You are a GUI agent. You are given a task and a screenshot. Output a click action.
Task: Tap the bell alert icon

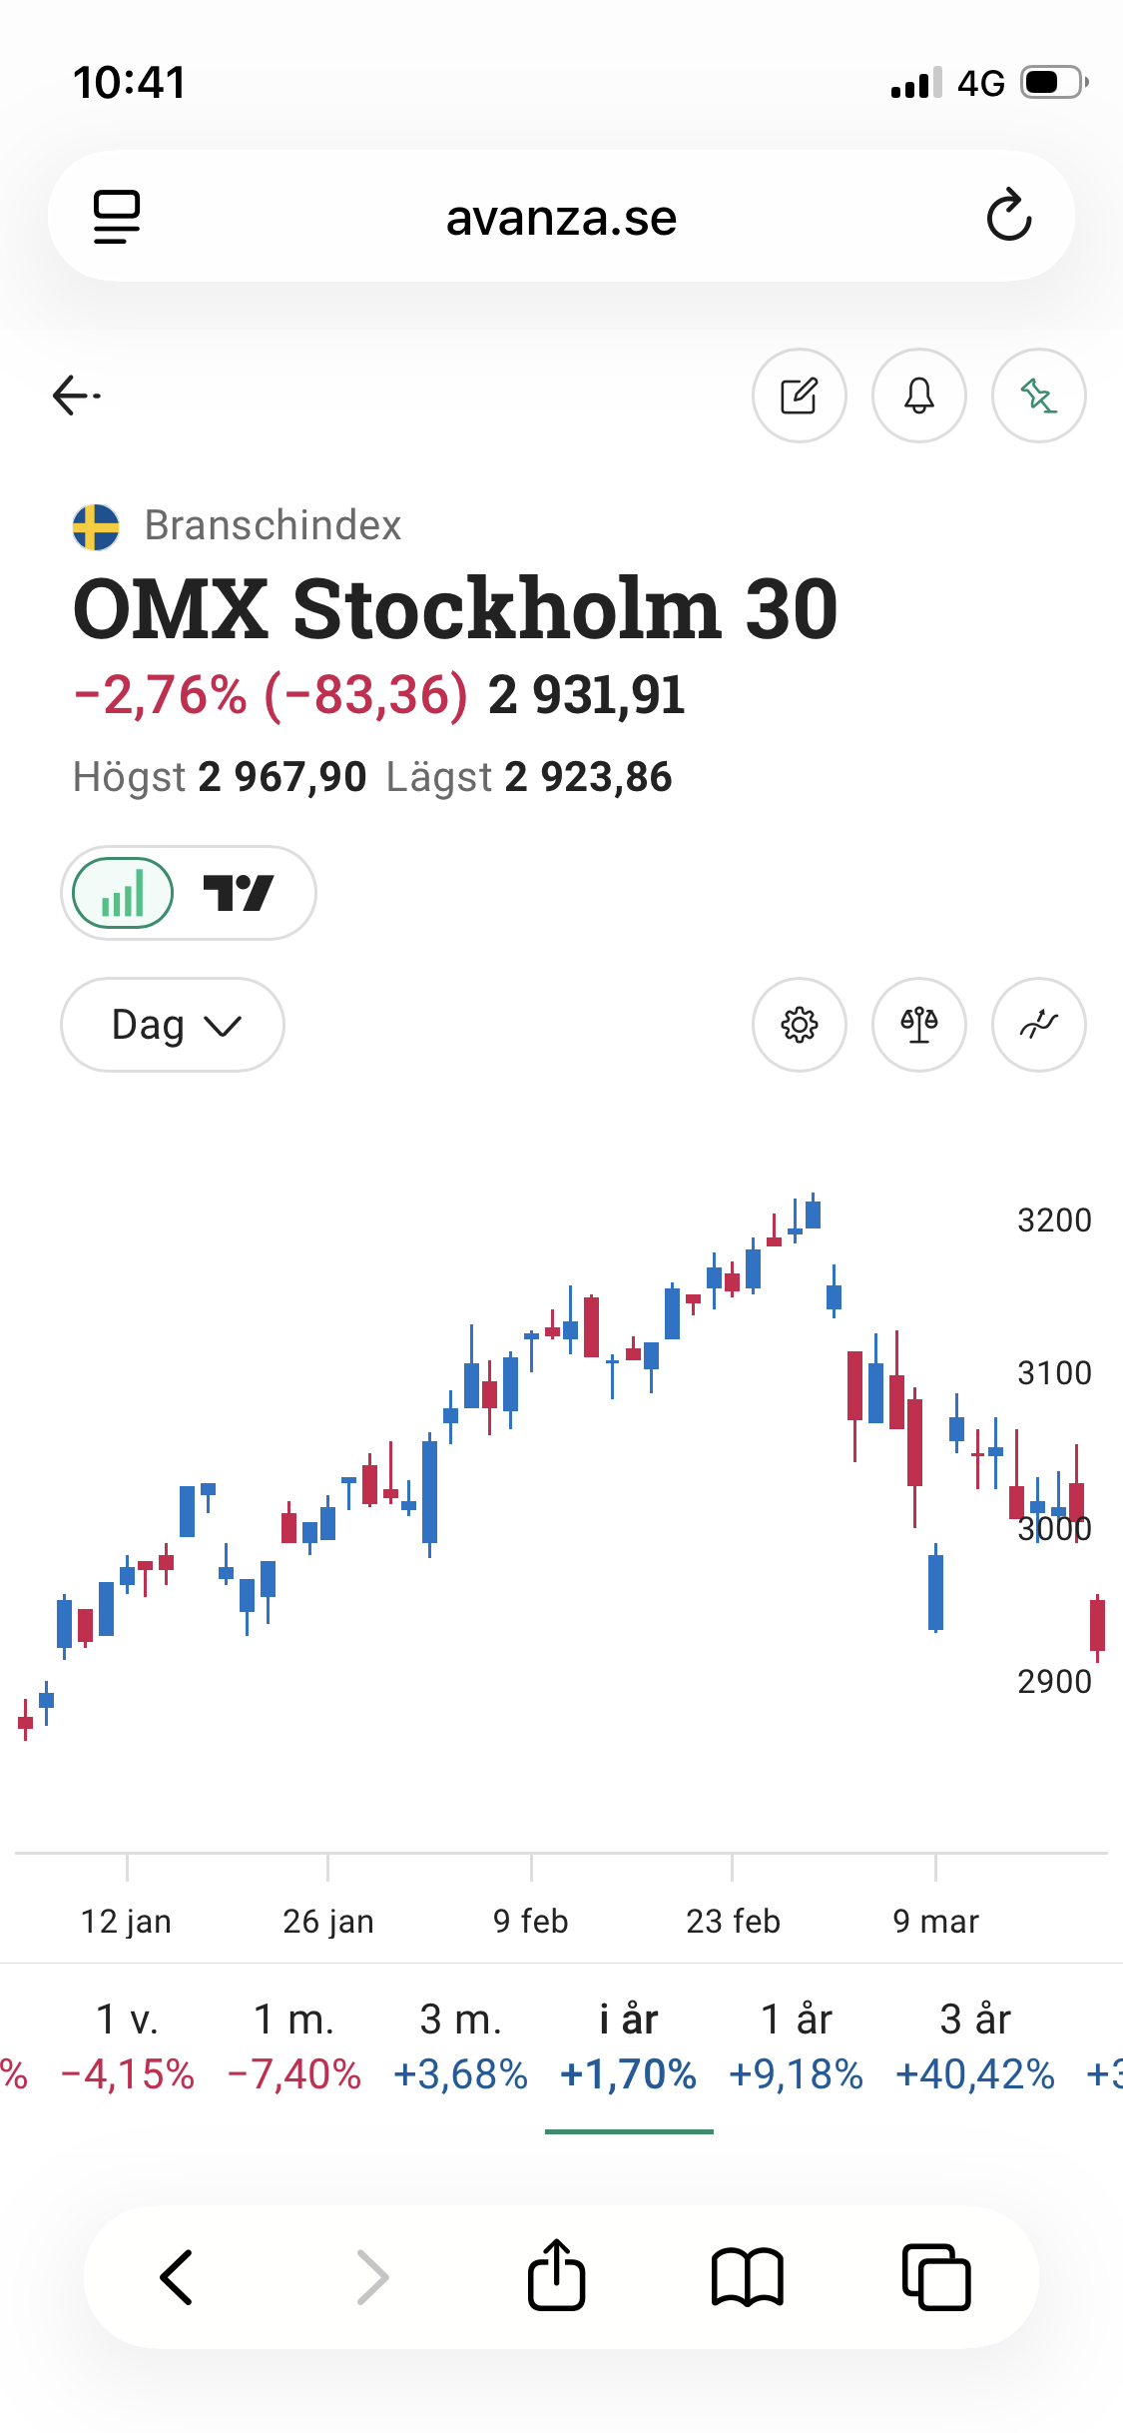[919, 396]
